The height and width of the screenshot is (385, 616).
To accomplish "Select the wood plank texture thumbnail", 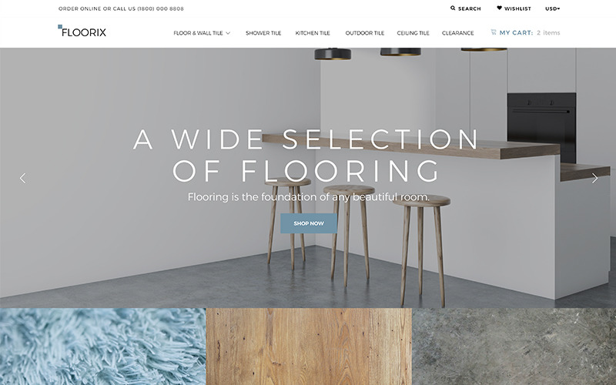I will [x=309, y=346].
